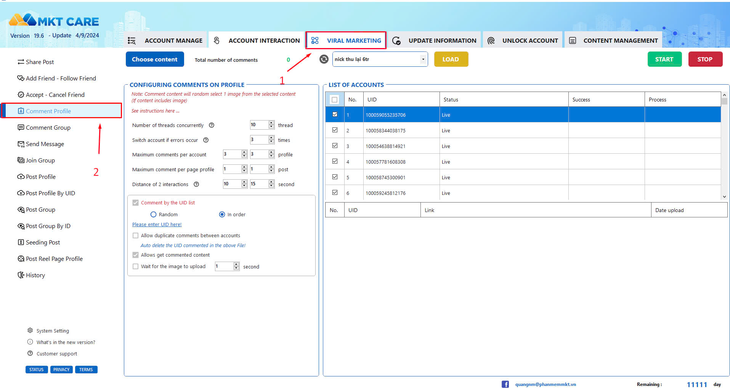This screenshot has height=389, width=730.
Task: Click the refresh icon beside account dropdown
Action: pyautogui.click(x=324, y=59)
